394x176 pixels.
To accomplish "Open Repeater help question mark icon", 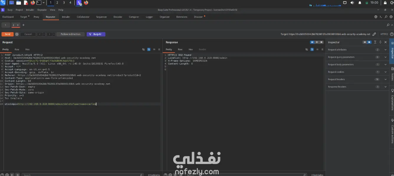I will point(392,34).
